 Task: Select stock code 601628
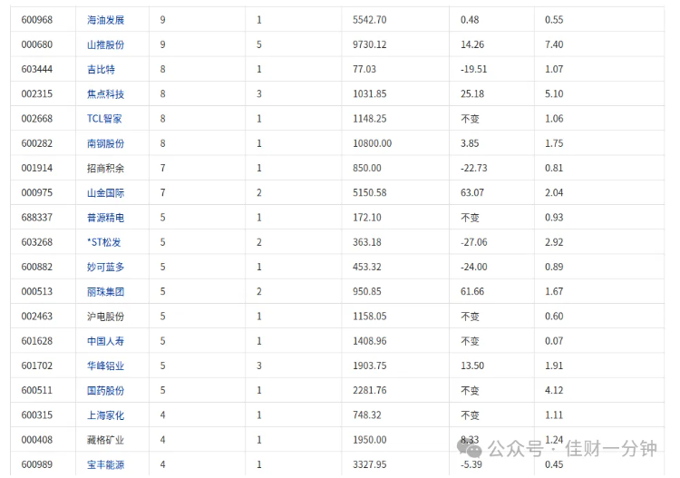click(x=37, y=341)
